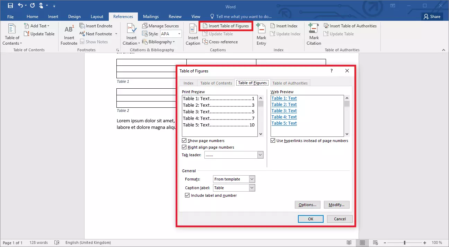
Task: Open the Table of Contents gallery
Action: pyautogui.click(x=12, y=35)
